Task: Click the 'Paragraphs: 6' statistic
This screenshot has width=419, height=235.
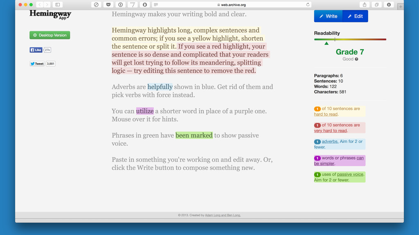Action: coord(328,75)
